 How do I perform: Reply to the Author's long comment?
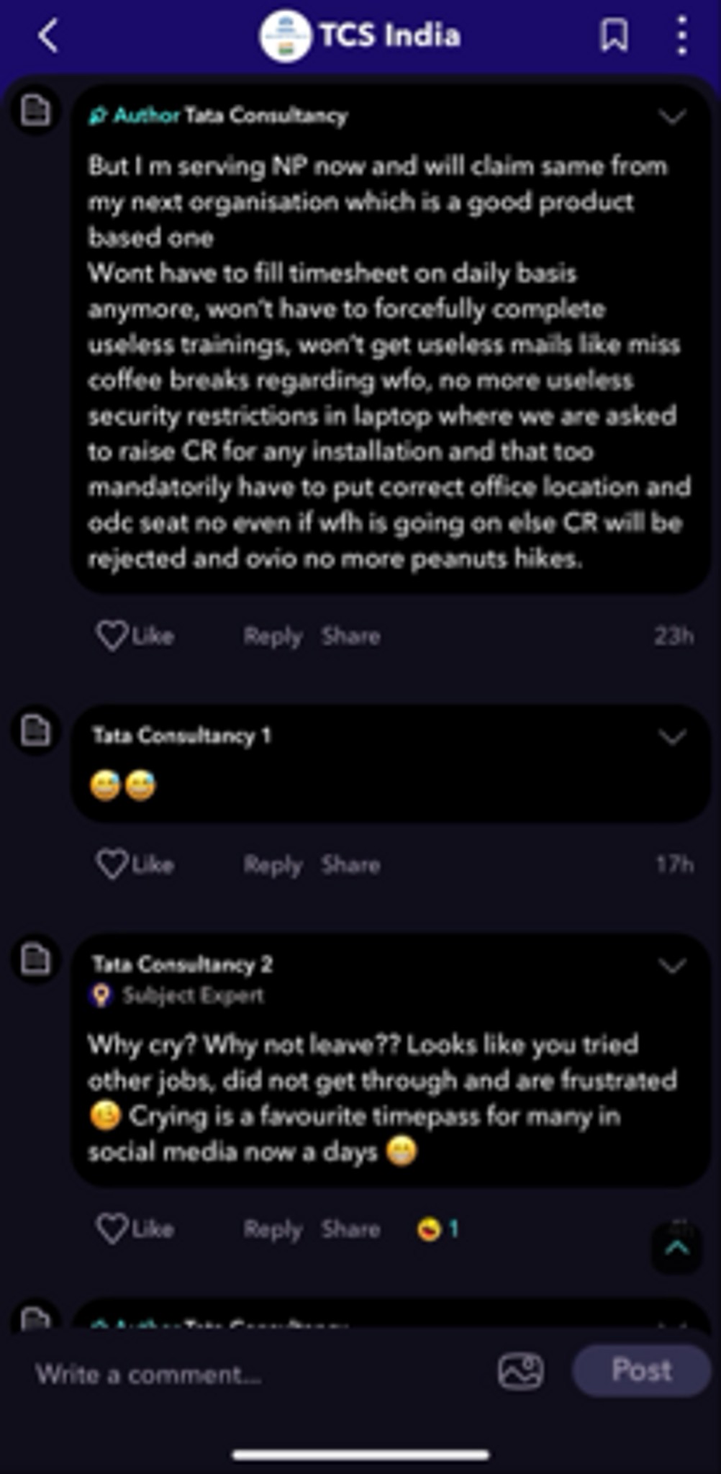pos(272,636)
